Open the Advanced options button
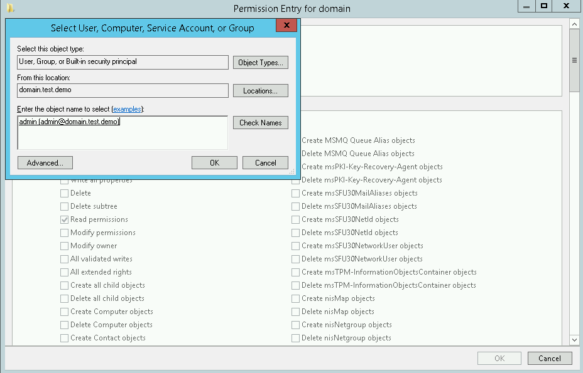This screenshot has height=373, width=583. click(45, 162)
